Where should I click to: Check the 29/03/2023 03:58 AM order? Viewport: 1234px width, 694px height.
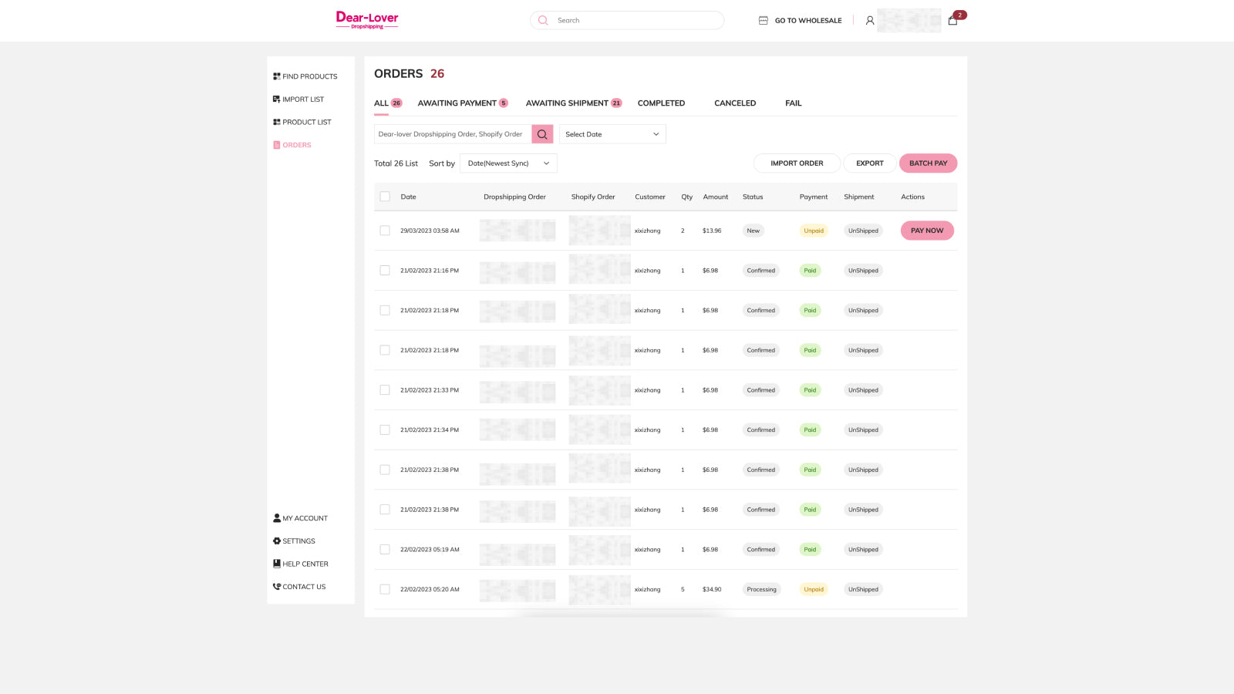coord(385,231)
